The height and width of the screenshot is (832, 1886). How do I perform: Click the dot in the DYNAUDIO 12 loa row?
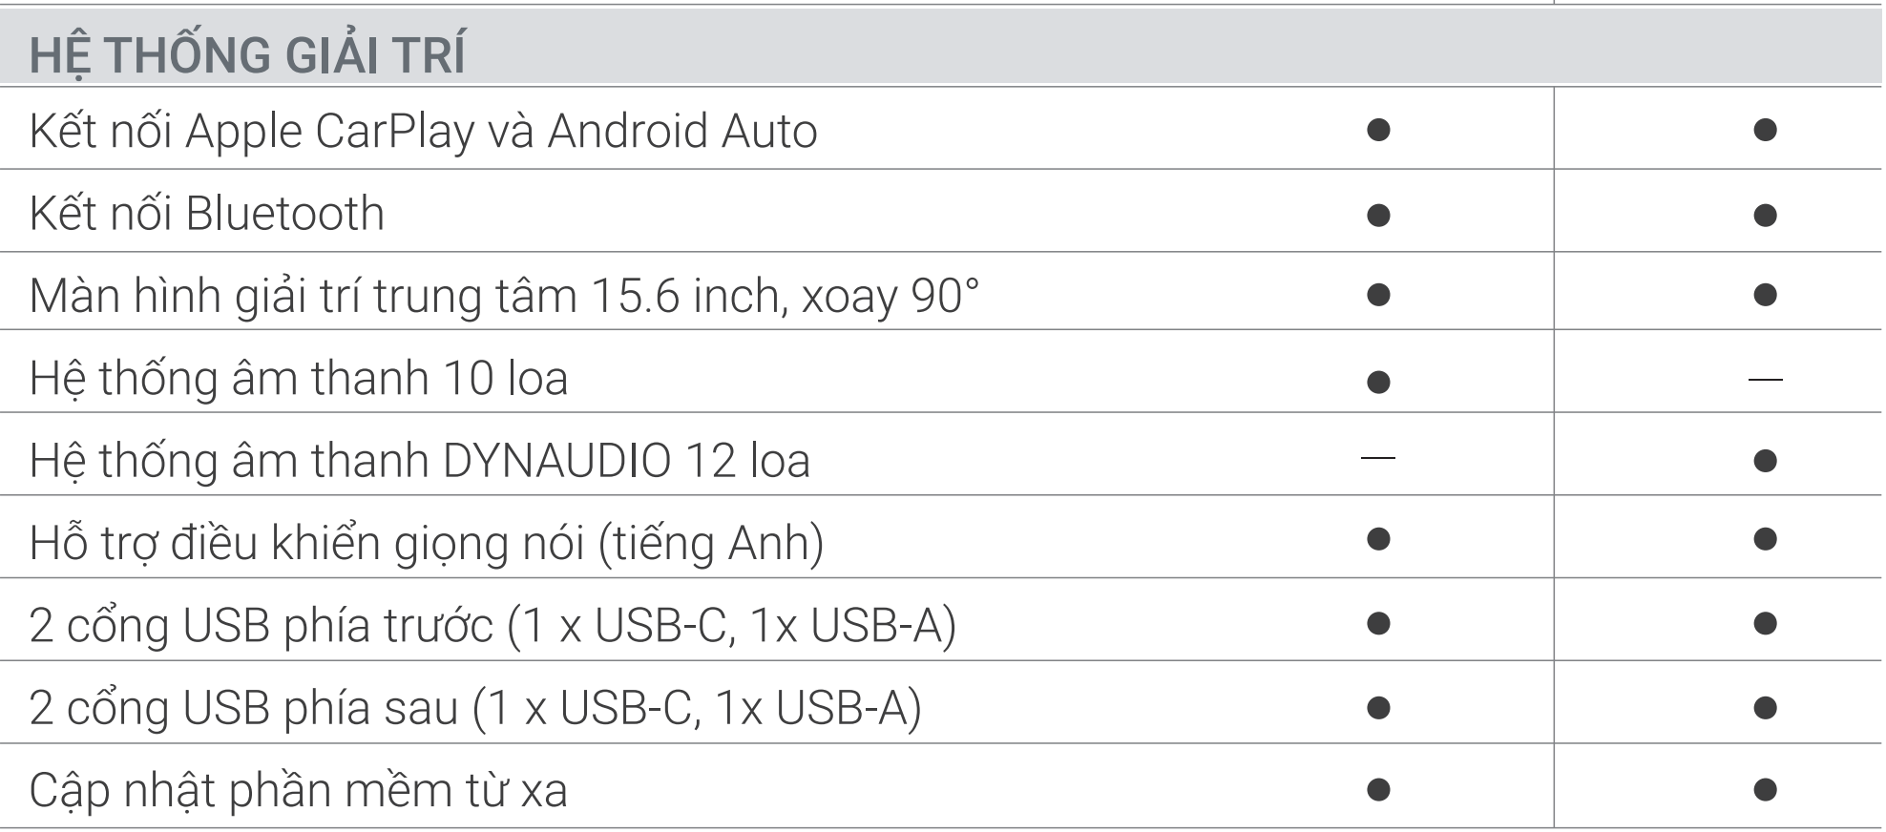click(1765, 462)
